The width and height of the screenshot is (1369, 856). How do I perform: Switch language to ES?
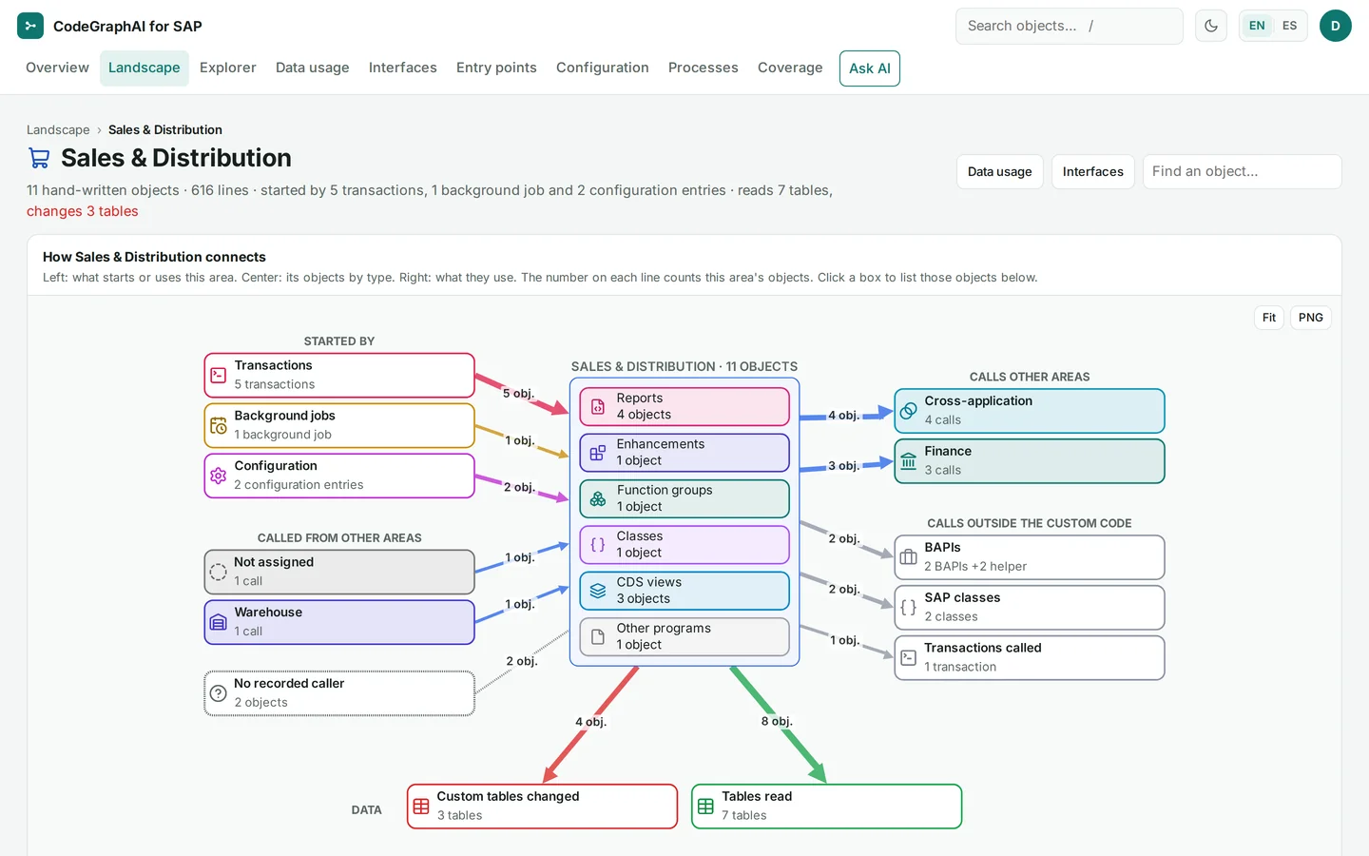pyautogui.click(x=1289, y=26)
